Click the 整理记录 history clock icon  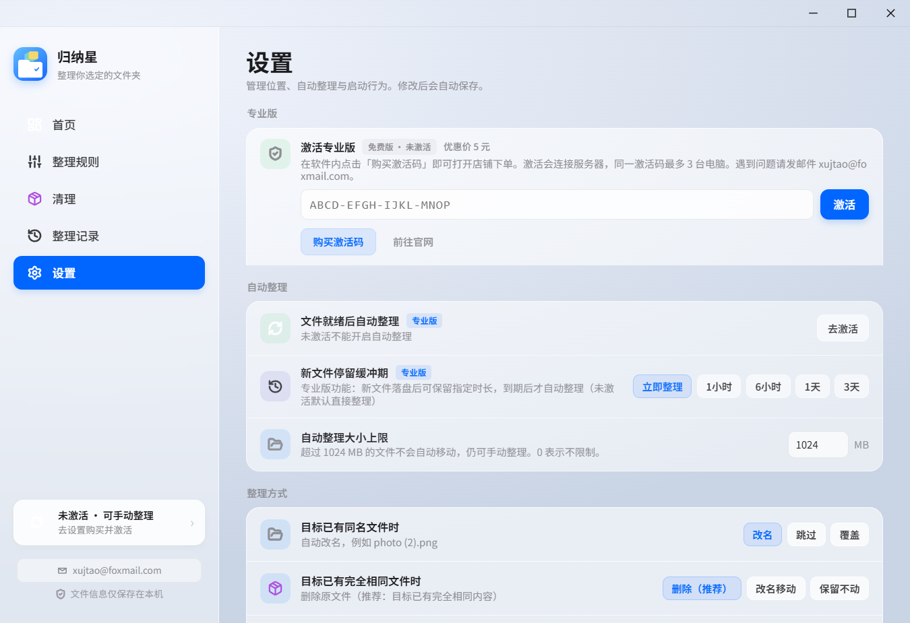pyautogui.click(x=34, y=236)
